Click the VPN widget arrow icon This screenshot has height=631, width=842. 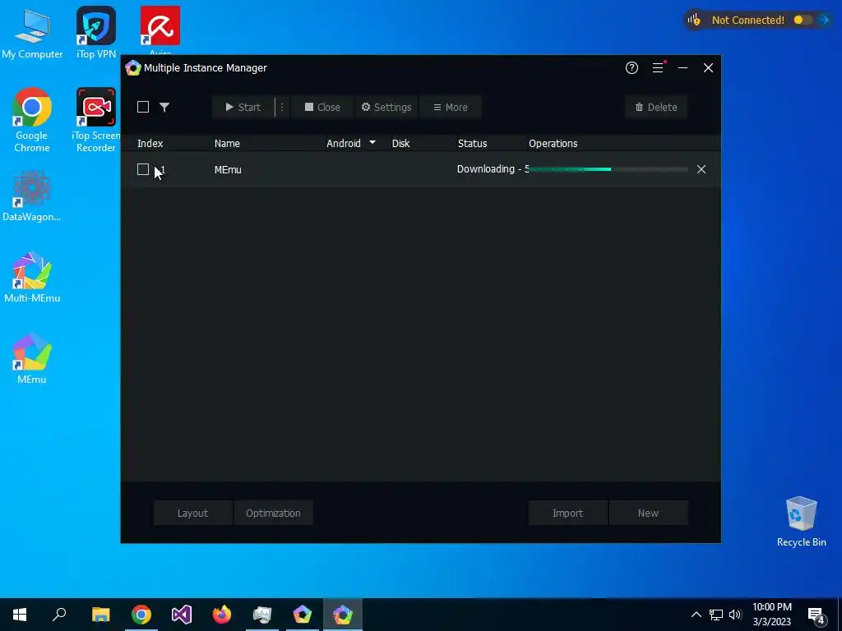pyautogui.click(x=825, y=20)
